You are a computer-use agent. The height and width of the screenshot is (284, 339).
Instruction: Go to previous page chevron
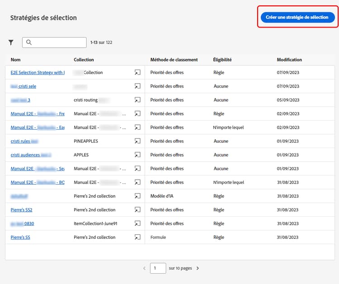pyautogui.click(x=144, y=268)
